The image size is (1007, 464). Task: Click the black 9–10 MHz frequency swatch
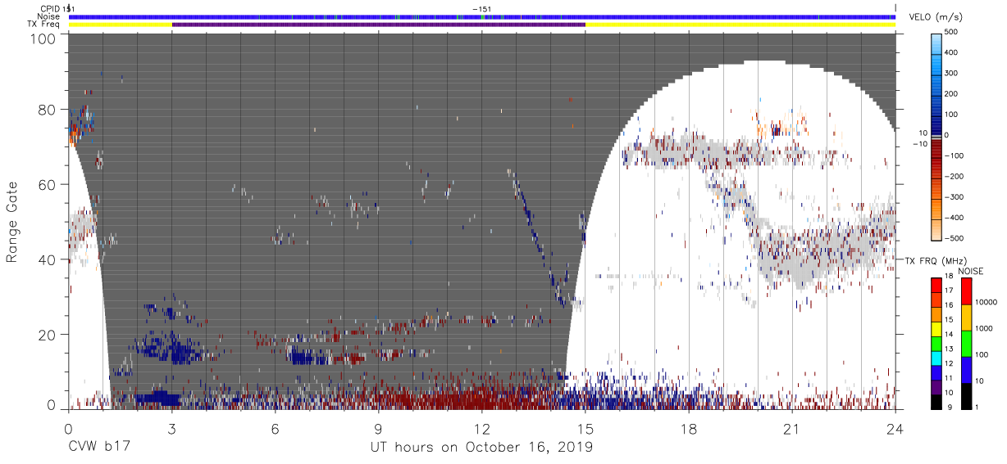tap(936, 400)
